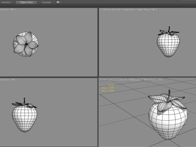Click the Perspective viewport name label
The width and height of the screenshot is (196, 147).
(x=111, y=80)
